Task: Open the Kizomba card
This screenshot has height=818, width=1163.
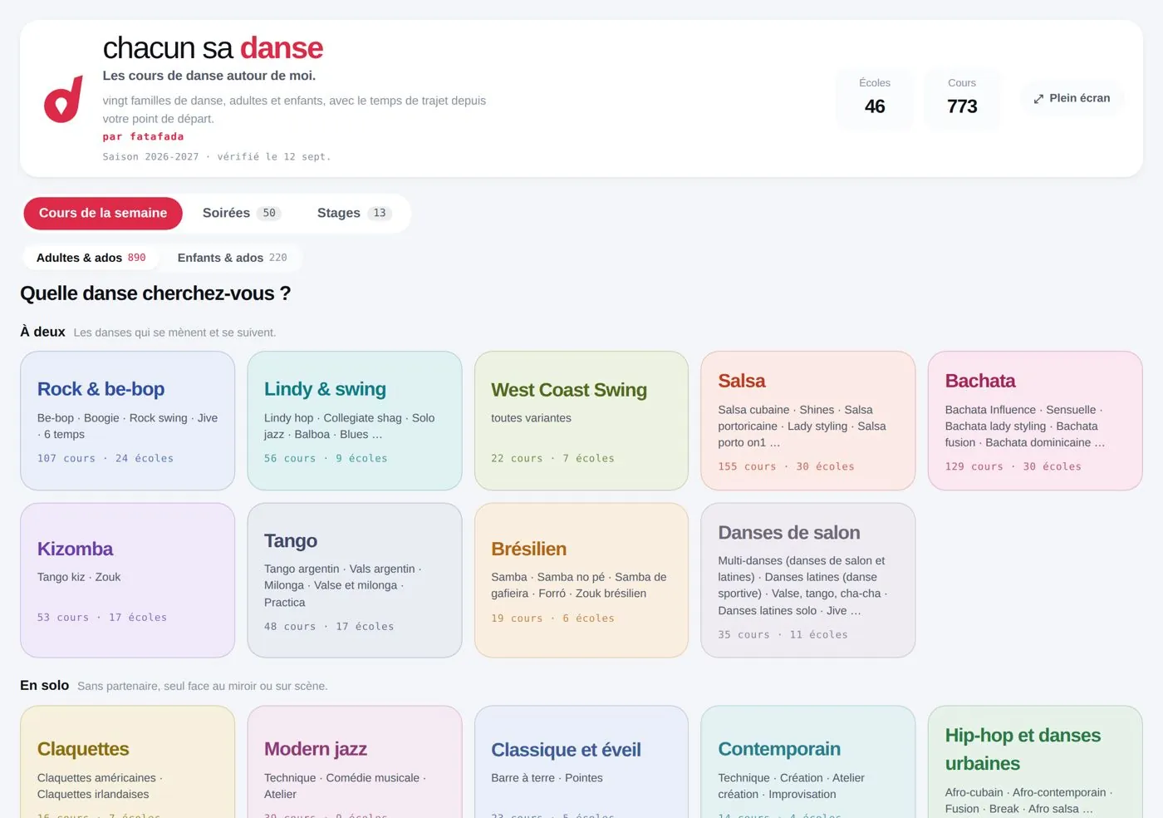Action: 128,580
